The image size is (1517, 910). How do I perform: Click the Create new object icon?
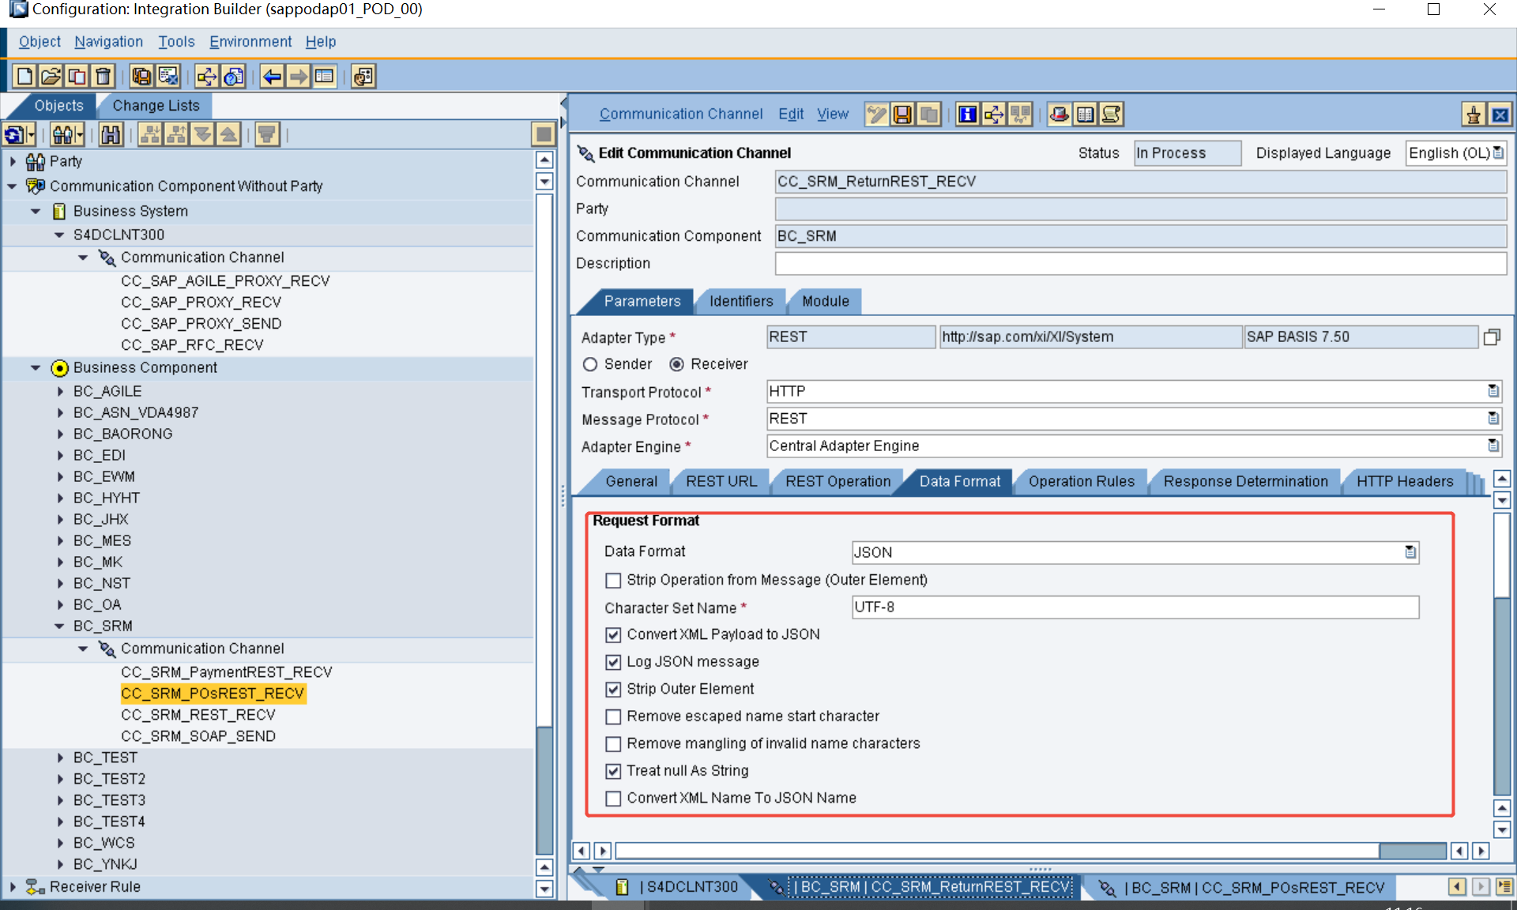click(24, 77)
